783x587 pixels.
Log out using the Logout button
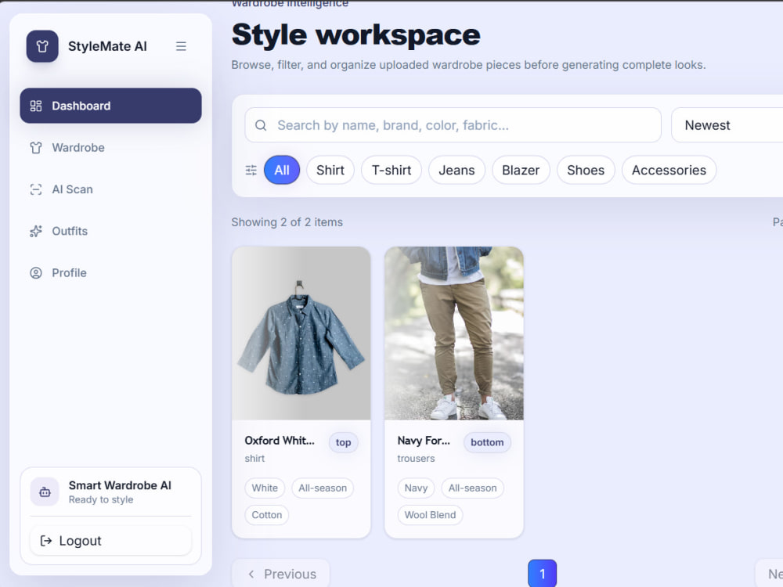point(111,541)
